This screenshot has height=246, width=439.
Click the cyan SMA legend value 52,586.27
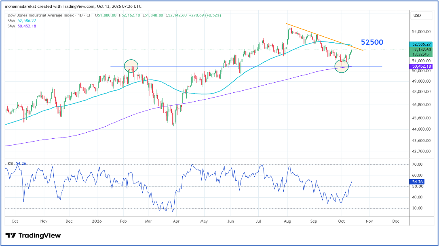coord(27,21)
